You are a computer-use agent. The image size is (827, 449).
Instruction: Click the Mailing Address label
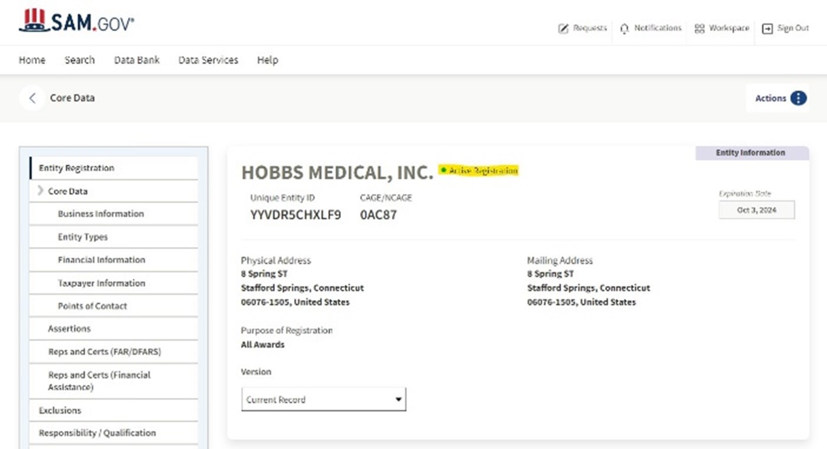tap(560, 260)
